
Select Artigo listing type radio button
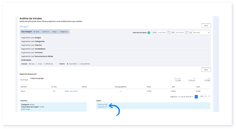(51, 32)
